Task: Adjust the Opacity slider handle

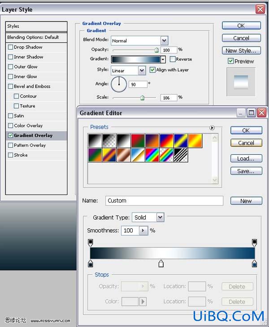Action: pos(156,50)
